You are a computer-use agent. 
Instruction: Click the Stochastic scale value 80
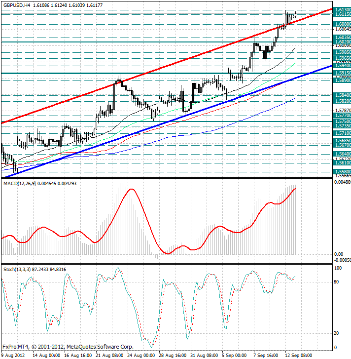(336, 282)
